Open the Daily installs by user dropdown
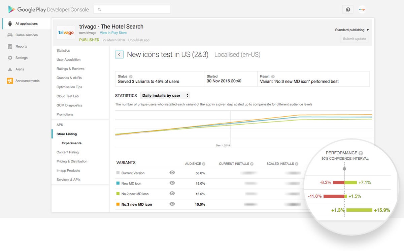 point(165,95)
